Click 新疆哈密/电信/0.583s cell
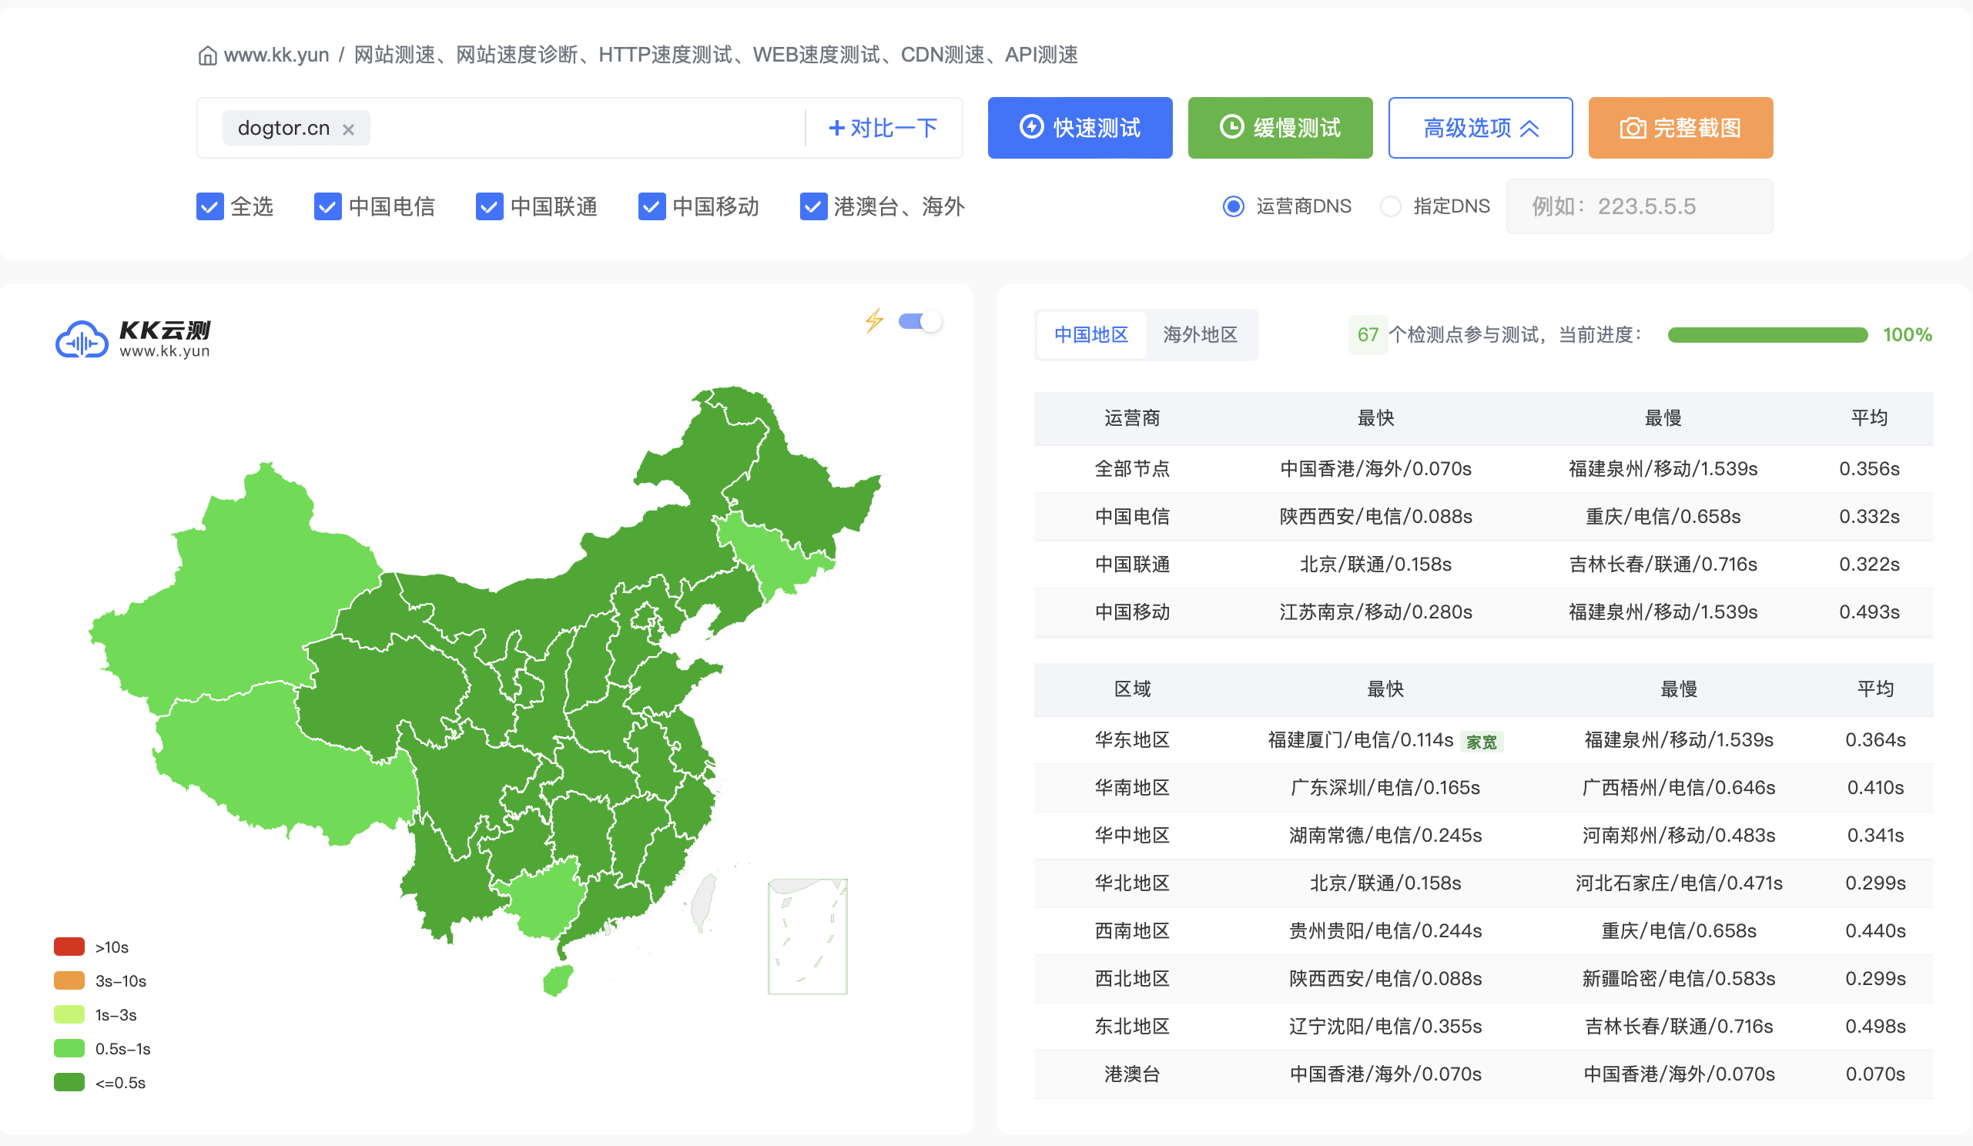Image resolution: width=1973 pixels, height=1146 pixels. pos(1679,978)
